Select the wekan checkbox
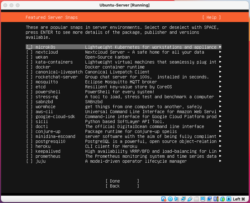Screen dimensions: 250x203 click(29, 57)
